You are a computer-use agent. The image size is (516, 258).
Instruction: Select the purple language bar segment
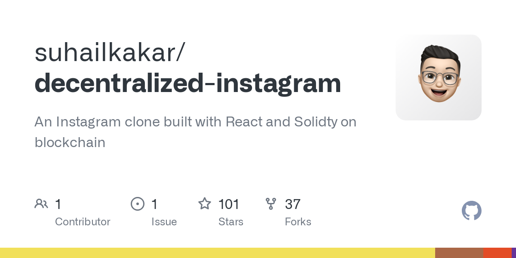click(x=513, y=253)
